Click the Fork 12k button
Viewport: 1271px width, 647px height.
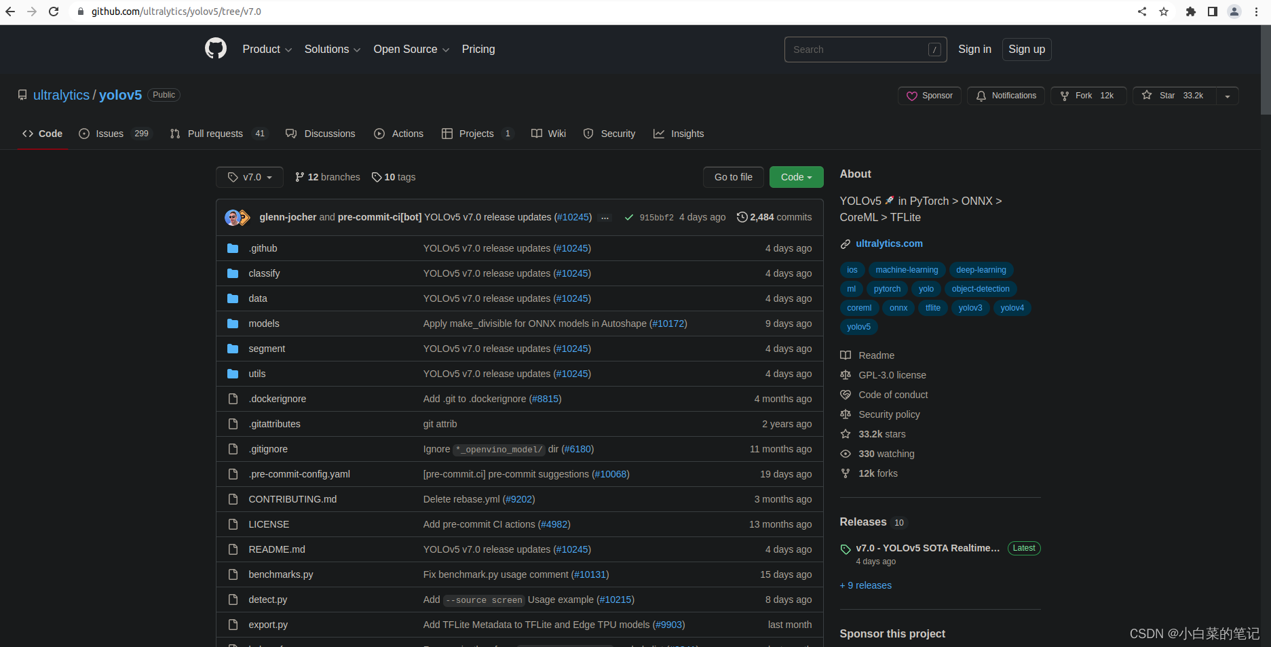pos(1088,96)
